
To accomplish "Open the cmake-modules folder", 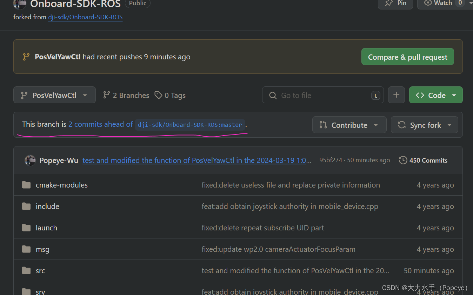I will 62,185.
